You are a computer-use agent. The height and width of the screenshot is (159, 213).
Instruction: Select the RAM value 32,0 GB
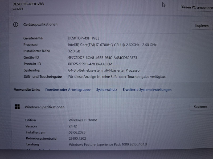74,51
